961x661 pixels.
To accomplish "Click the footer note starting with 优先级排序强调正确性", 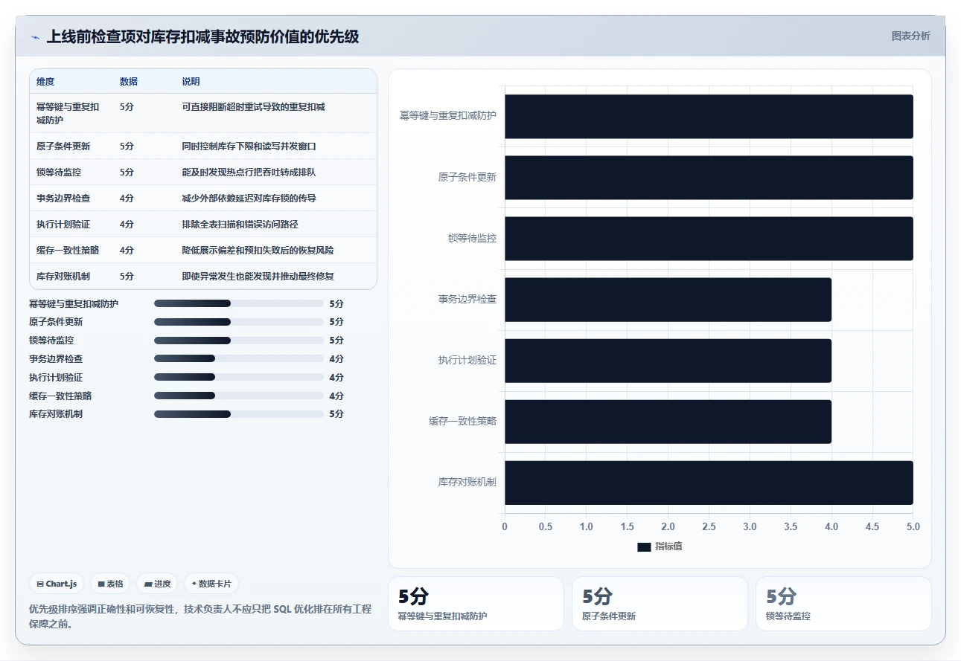I will tap(200, 616).
